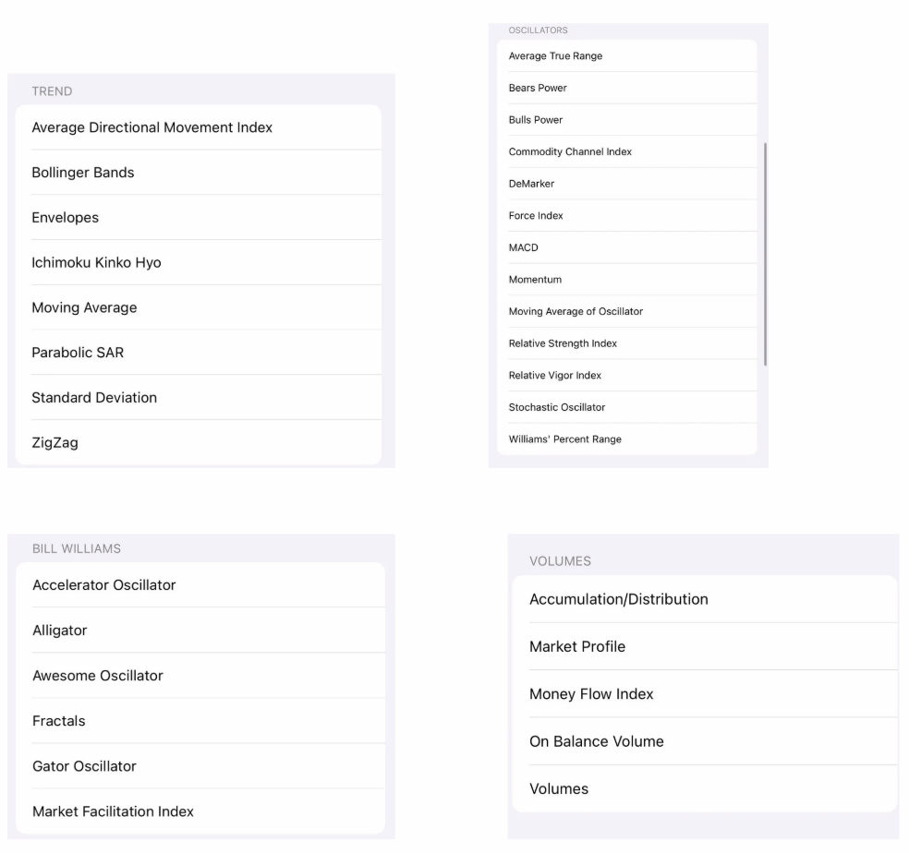The width and height of the screenshot is (909, 853).
Task: Choose Commodity Channel Index
Action: tap(570, 151)
